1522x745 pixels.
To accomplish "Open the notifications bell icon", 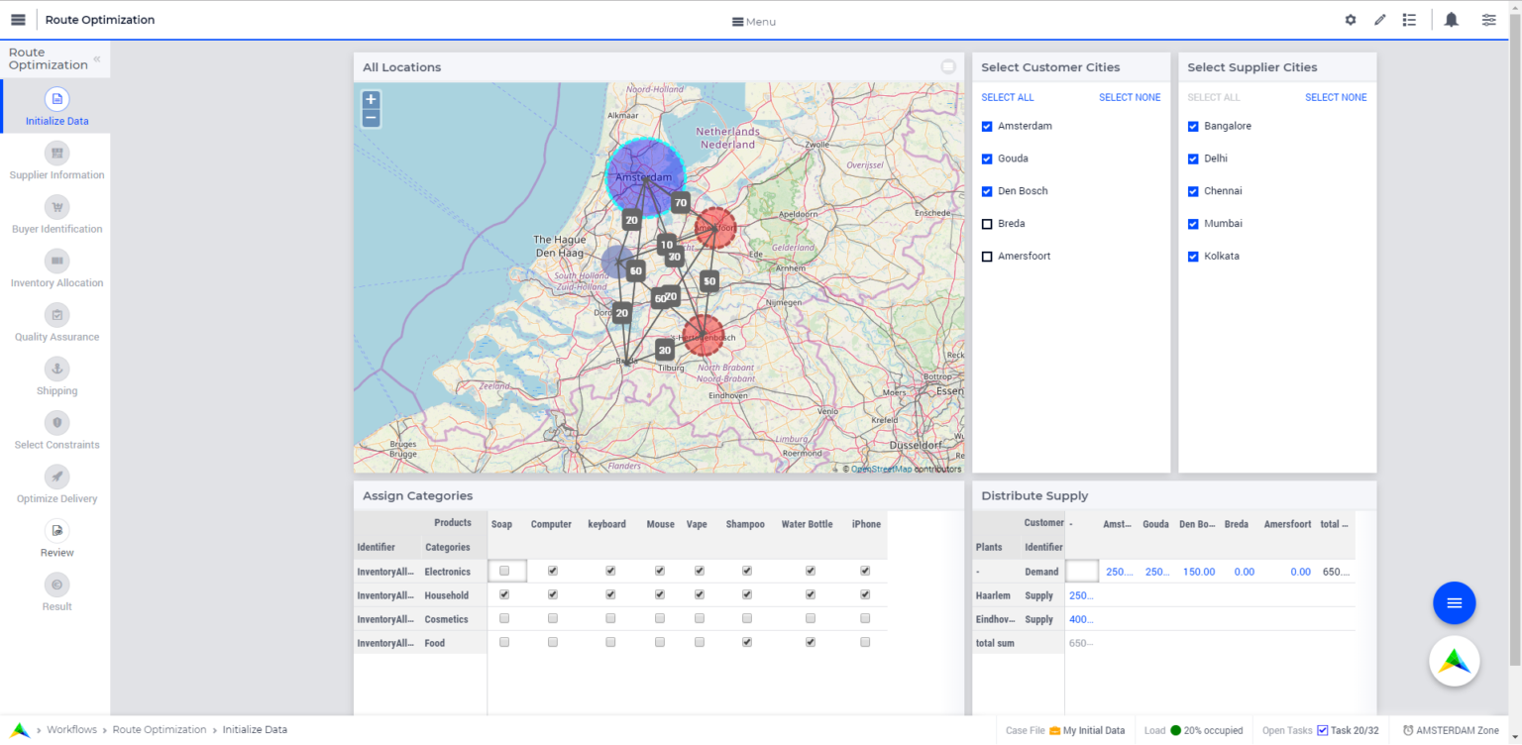I will [x=1451, y=20].
